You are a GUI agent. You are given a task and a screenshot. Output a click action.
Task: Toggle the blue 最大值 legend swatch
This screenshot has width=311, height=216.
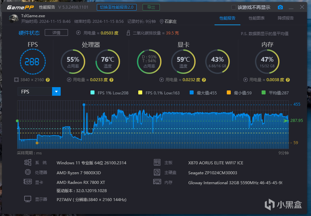[x=192, y=92]
